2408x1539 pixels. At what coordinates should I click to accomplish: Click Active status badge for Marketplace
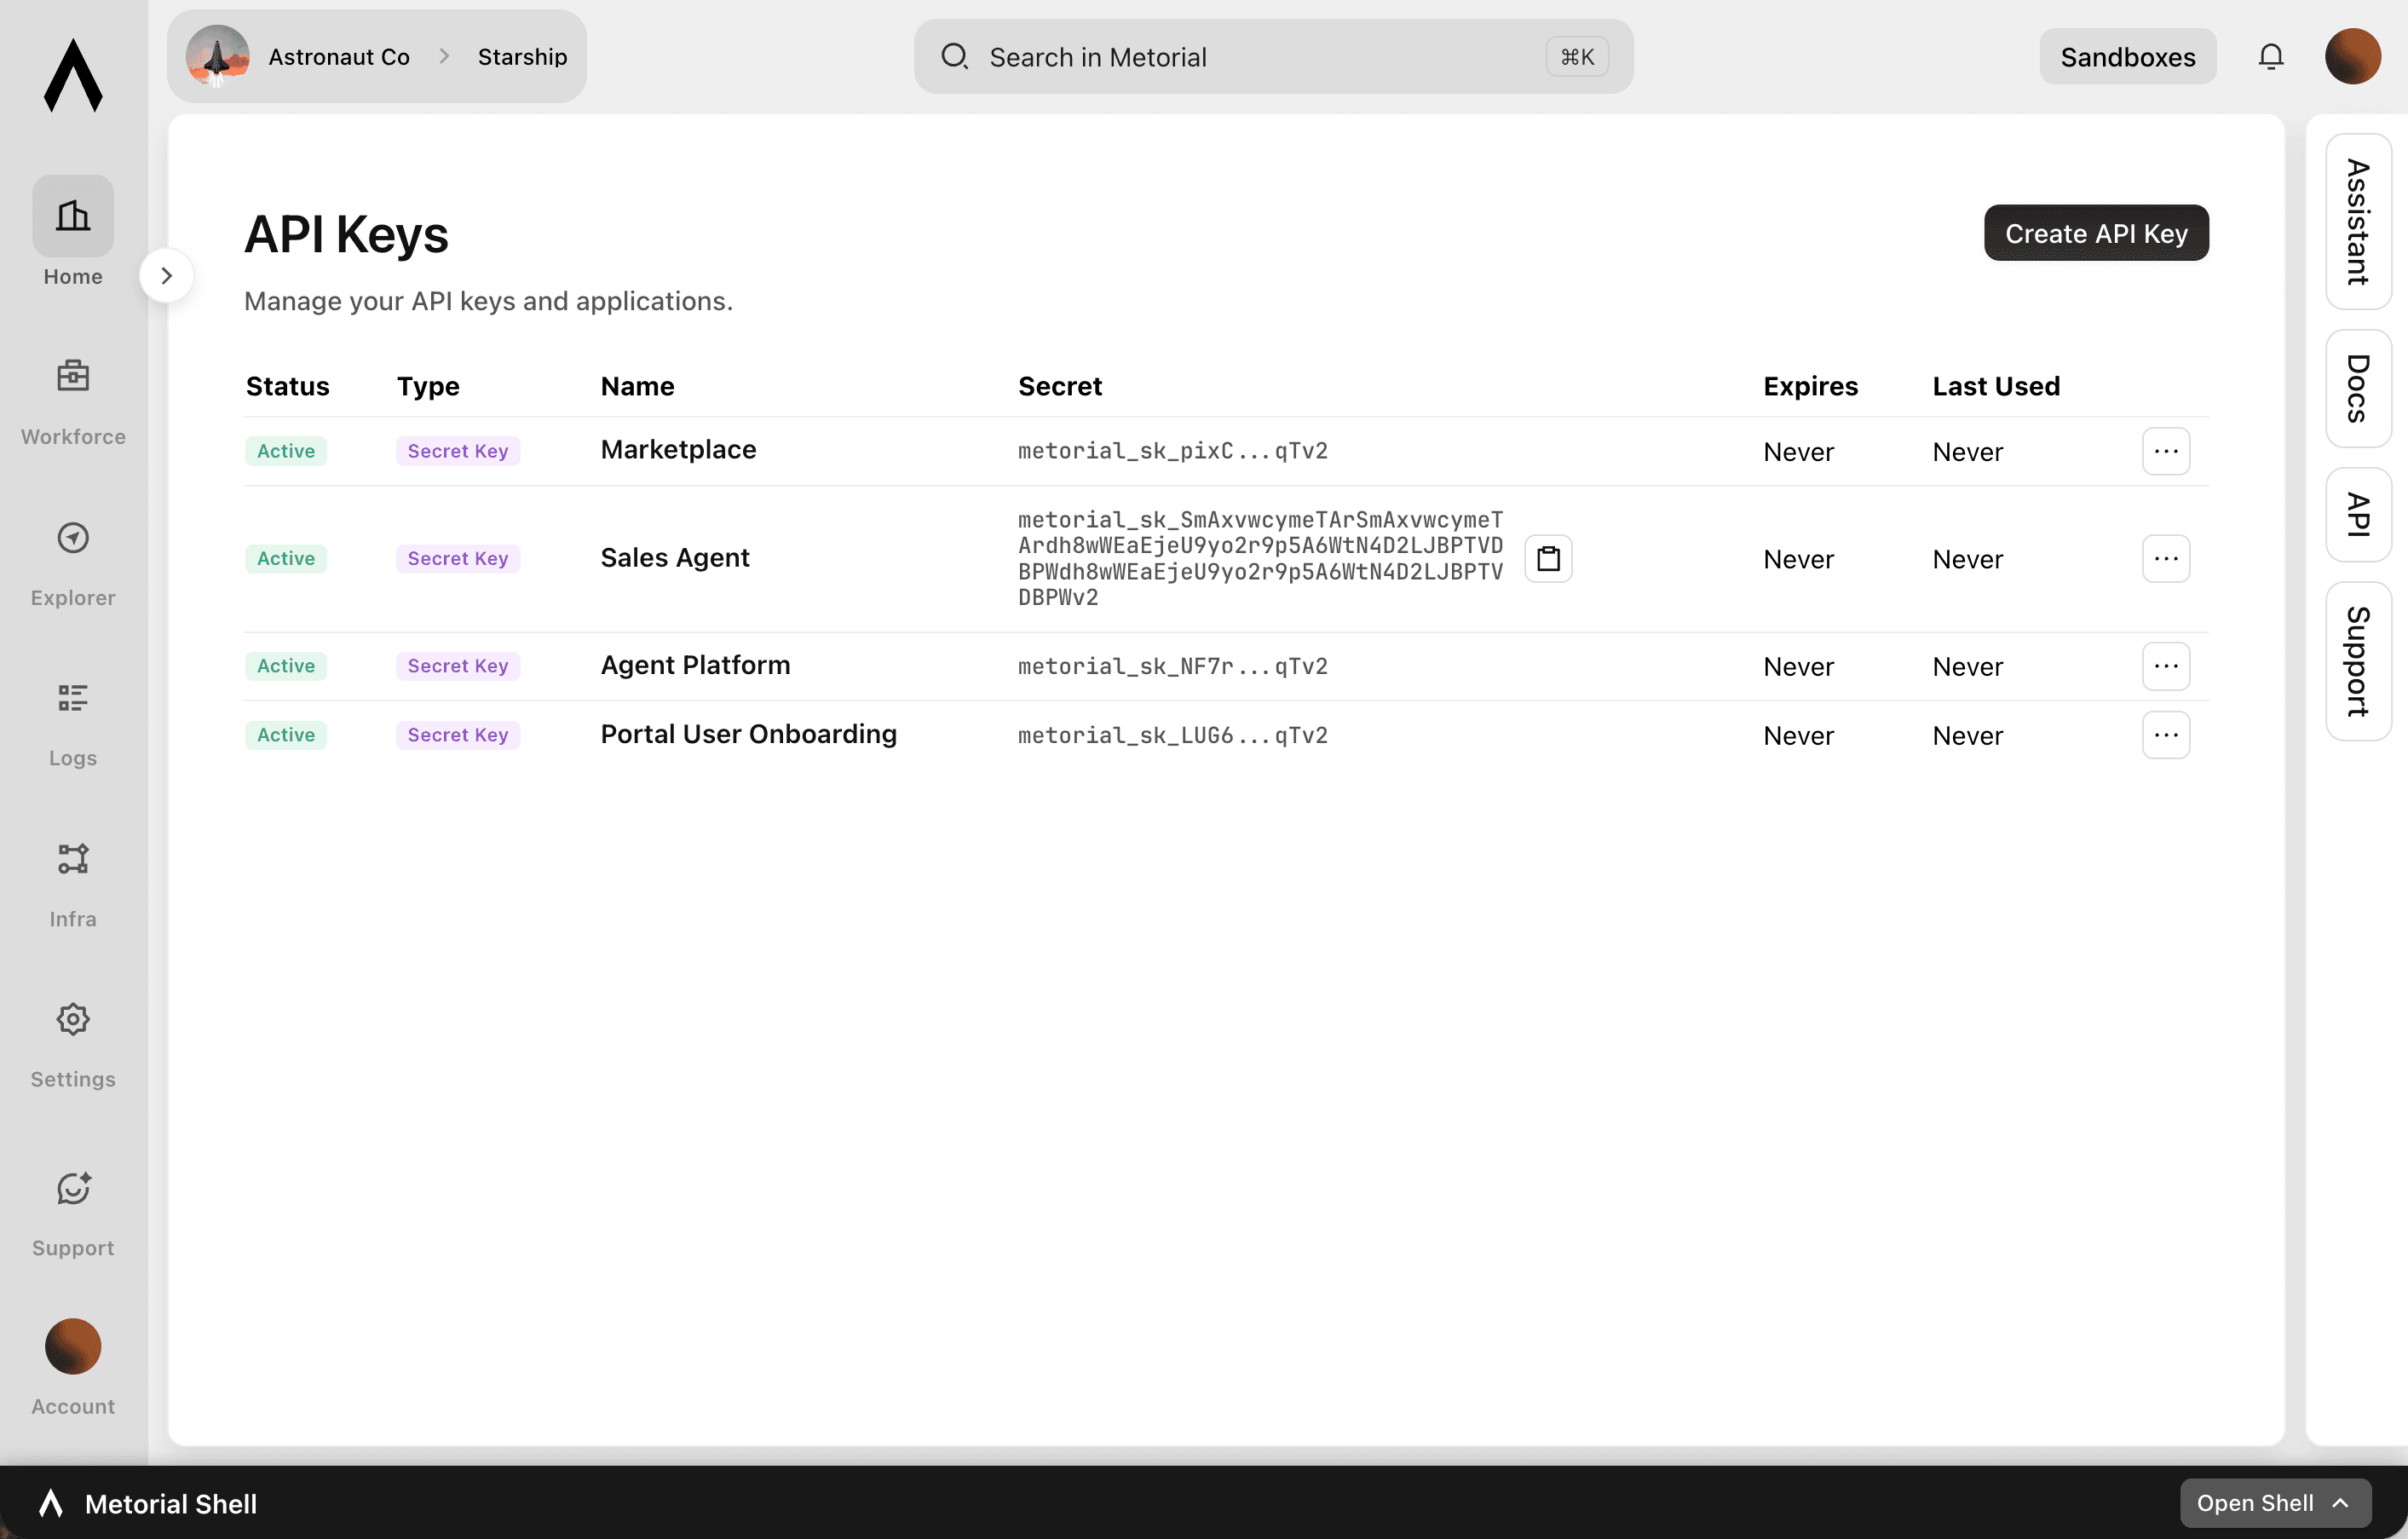pyautogui.click(x=286, y=451)
